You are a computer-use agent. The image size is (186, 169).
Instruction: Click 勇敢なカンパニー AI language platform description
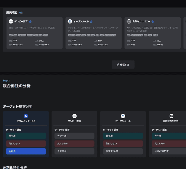[x=152, y=29]
